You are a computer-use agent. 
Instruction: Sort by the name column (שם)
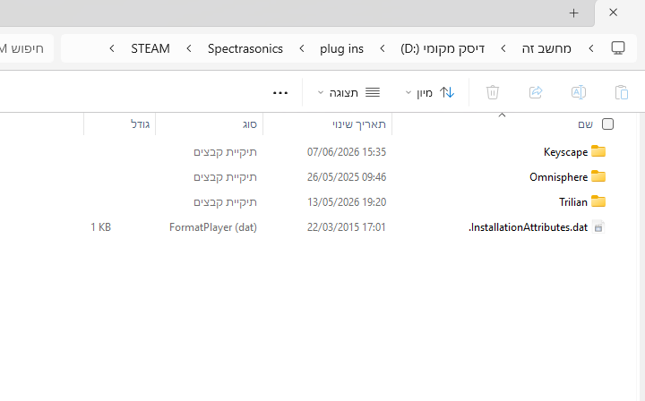[x=585, y=124]
